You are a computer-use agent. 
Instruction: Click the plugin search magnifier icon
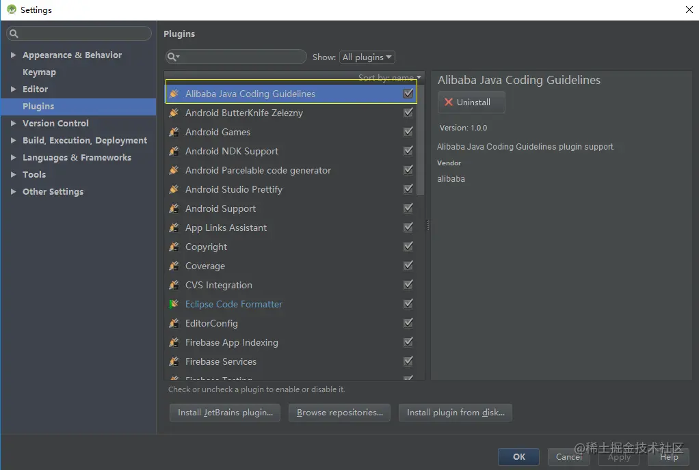click(x=173, y=57)
